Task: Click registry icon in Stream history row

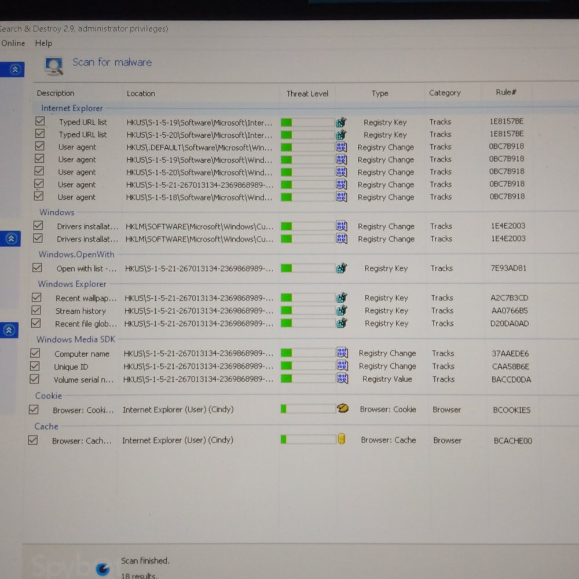Action: coord(342,310)
